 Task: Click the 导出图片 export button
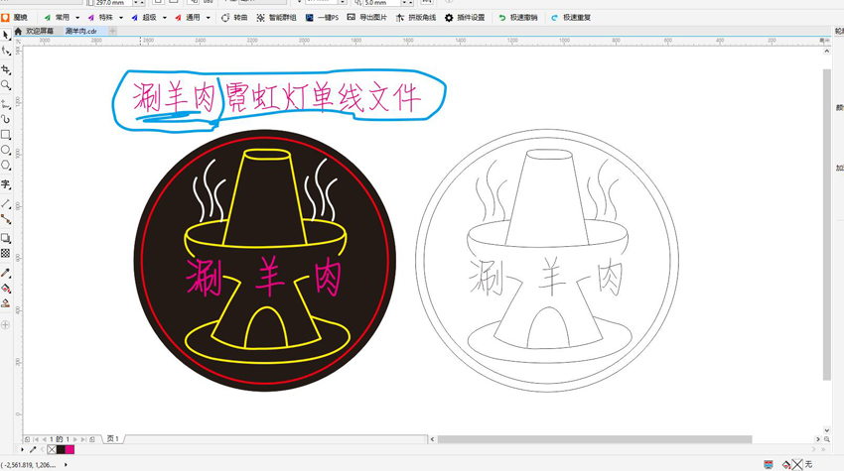pyautogui.click(x=367, y=17)
